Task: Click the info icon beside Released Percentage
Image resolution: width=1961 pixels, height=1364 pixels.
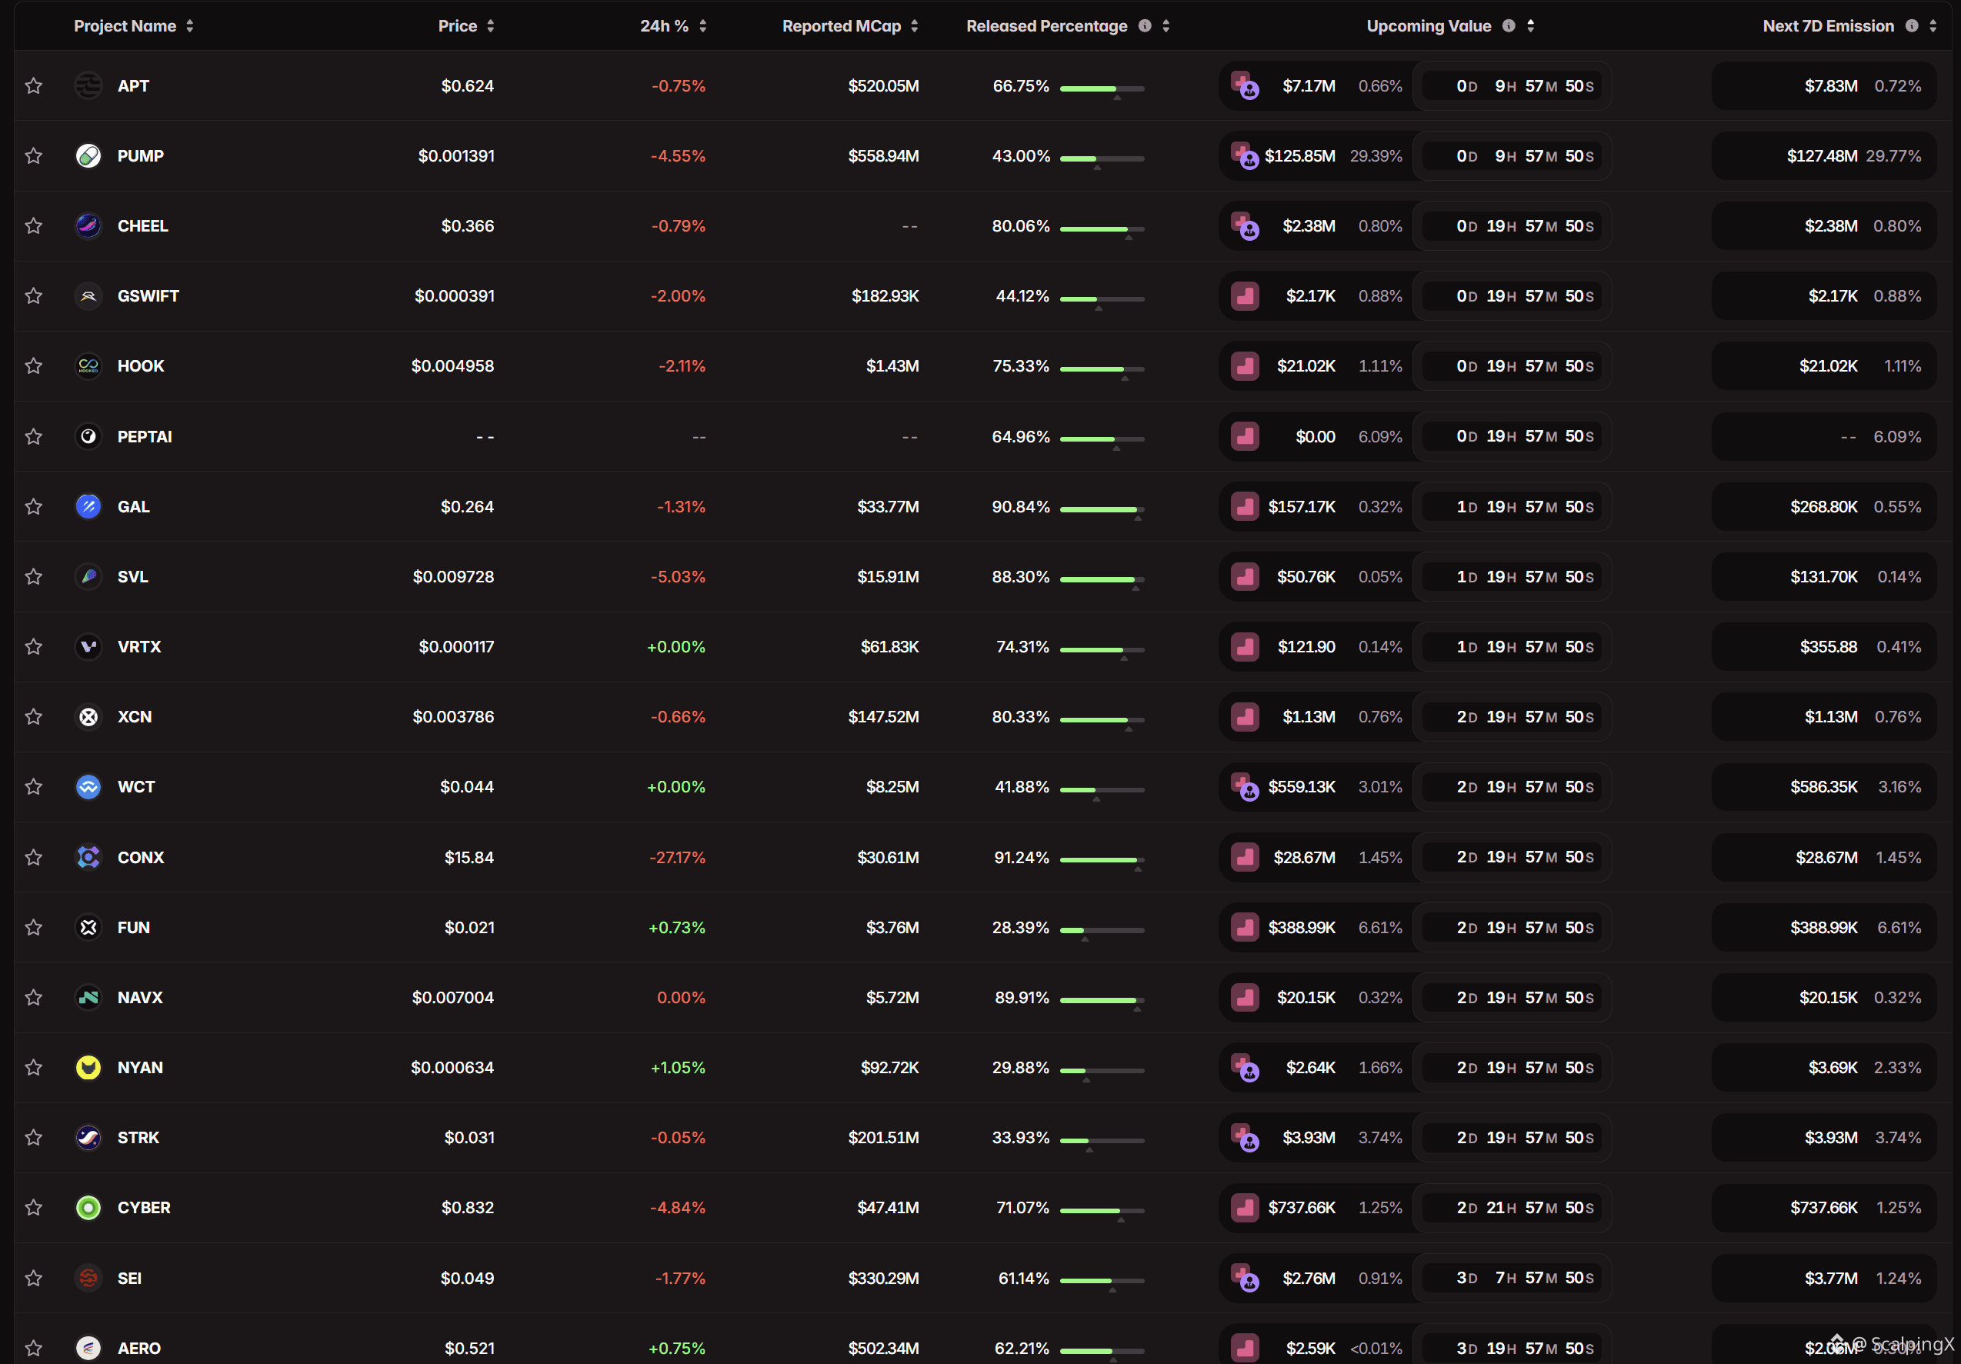Action: 1145,25
